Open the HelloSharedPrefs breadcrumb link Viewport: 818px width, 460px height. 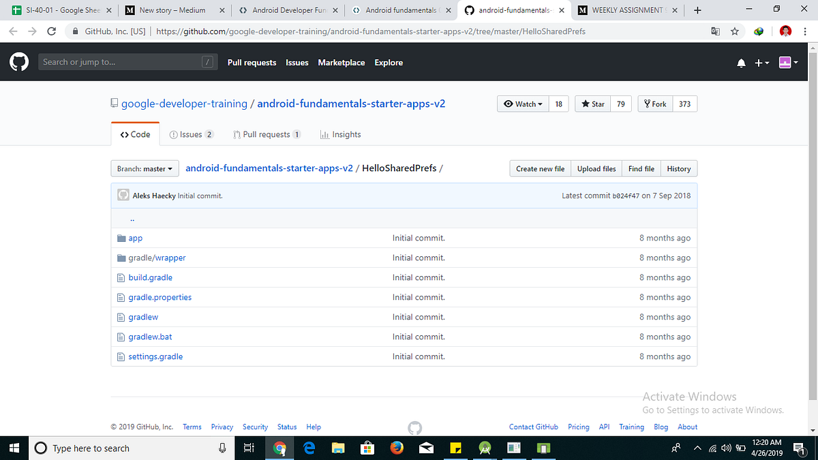(x=399, y=168)
